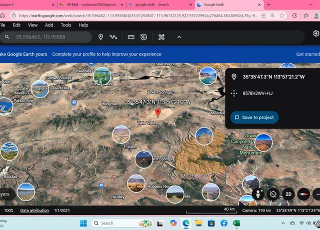Click the Dolan Springs map label
The width and height of the screenshot is (320, 230).
pyautogui.click(x=160, y=92)
